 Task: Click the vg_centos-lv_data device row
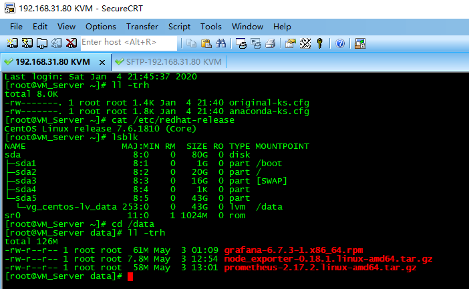tap(144, 207)
